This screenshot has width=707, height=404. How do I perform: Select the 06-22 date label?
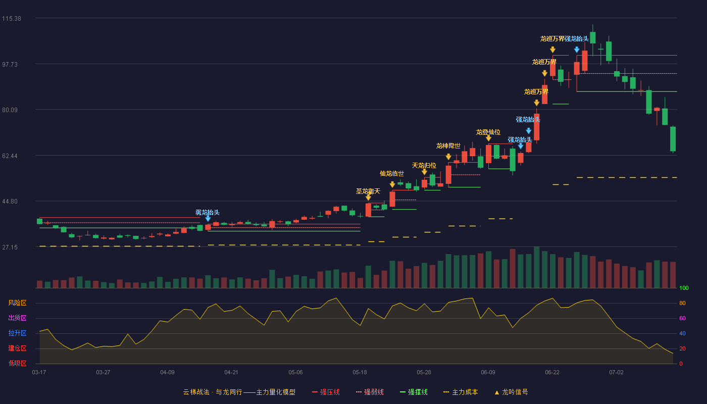coord(552,372)
